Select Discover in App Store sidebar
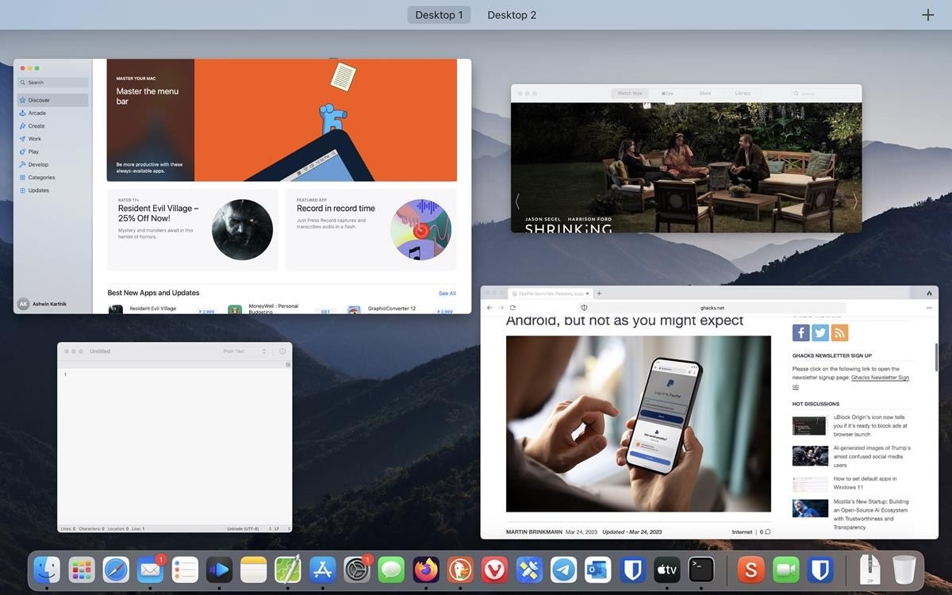This screenshot has height=595, width=952. click(53, 100)
